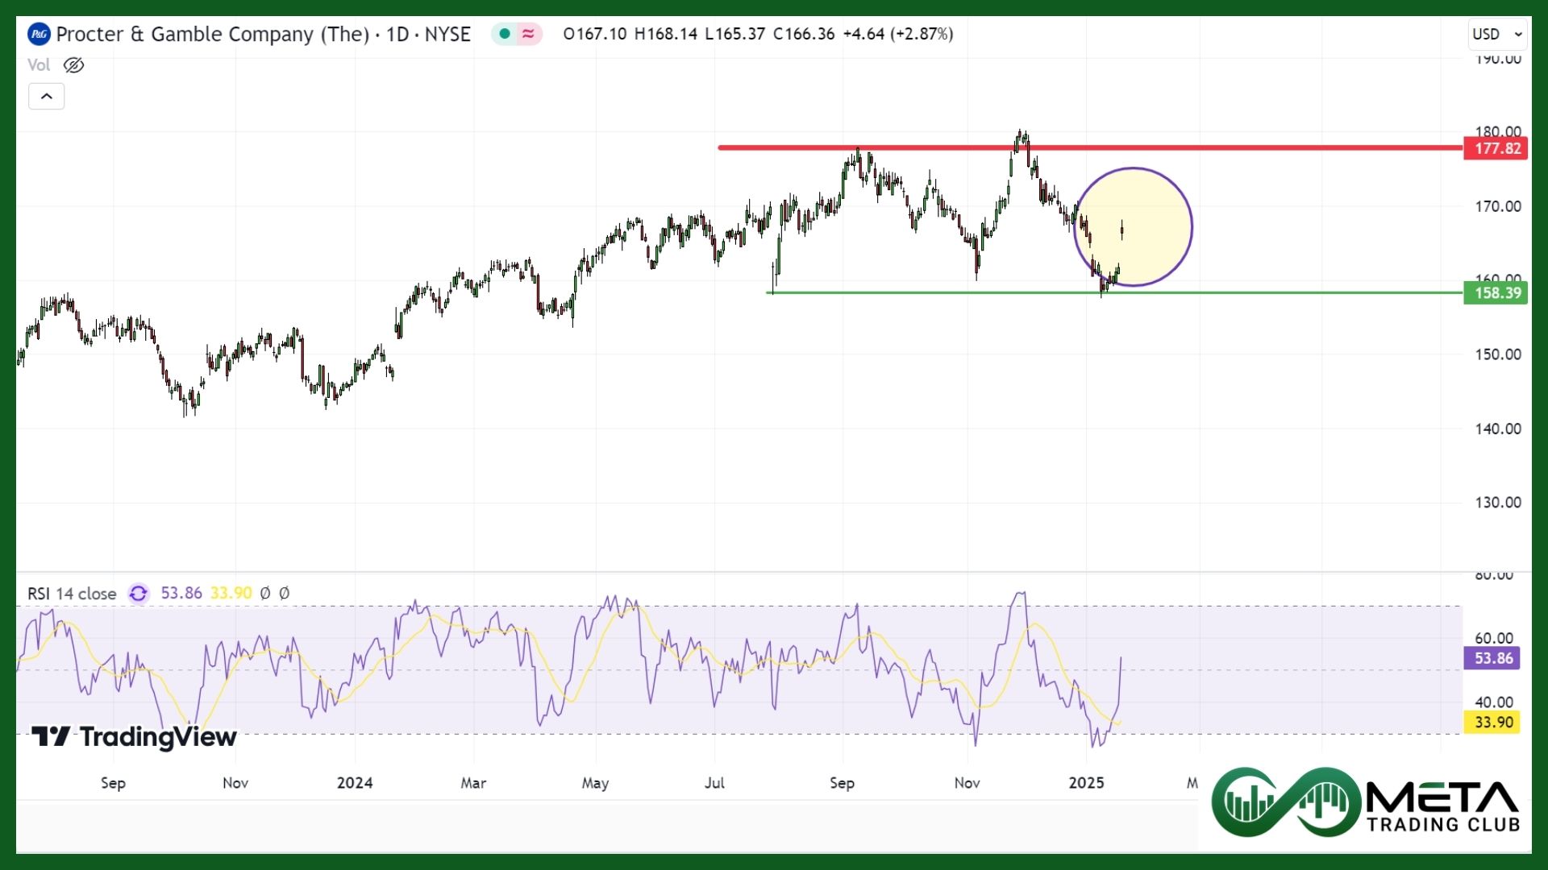The width and height of the screenshot is (1548, 870).
Task: Click the 150.00 price axis label
Action: coord(1498,354)
